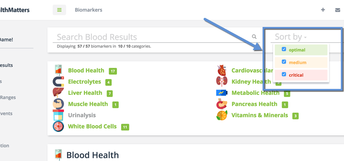Click the Blood Health blood bag icon

tap(58, 70)
